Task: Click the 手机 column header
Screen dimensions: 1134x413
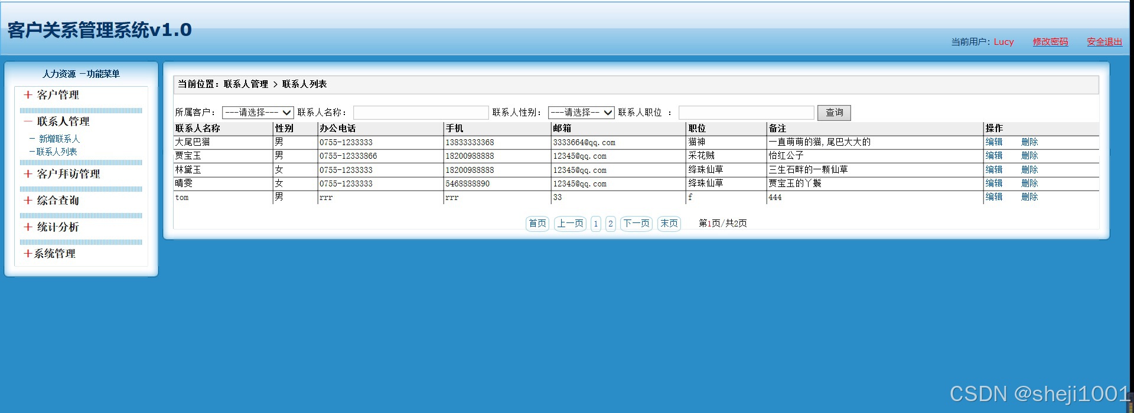Action: [454, 129]
